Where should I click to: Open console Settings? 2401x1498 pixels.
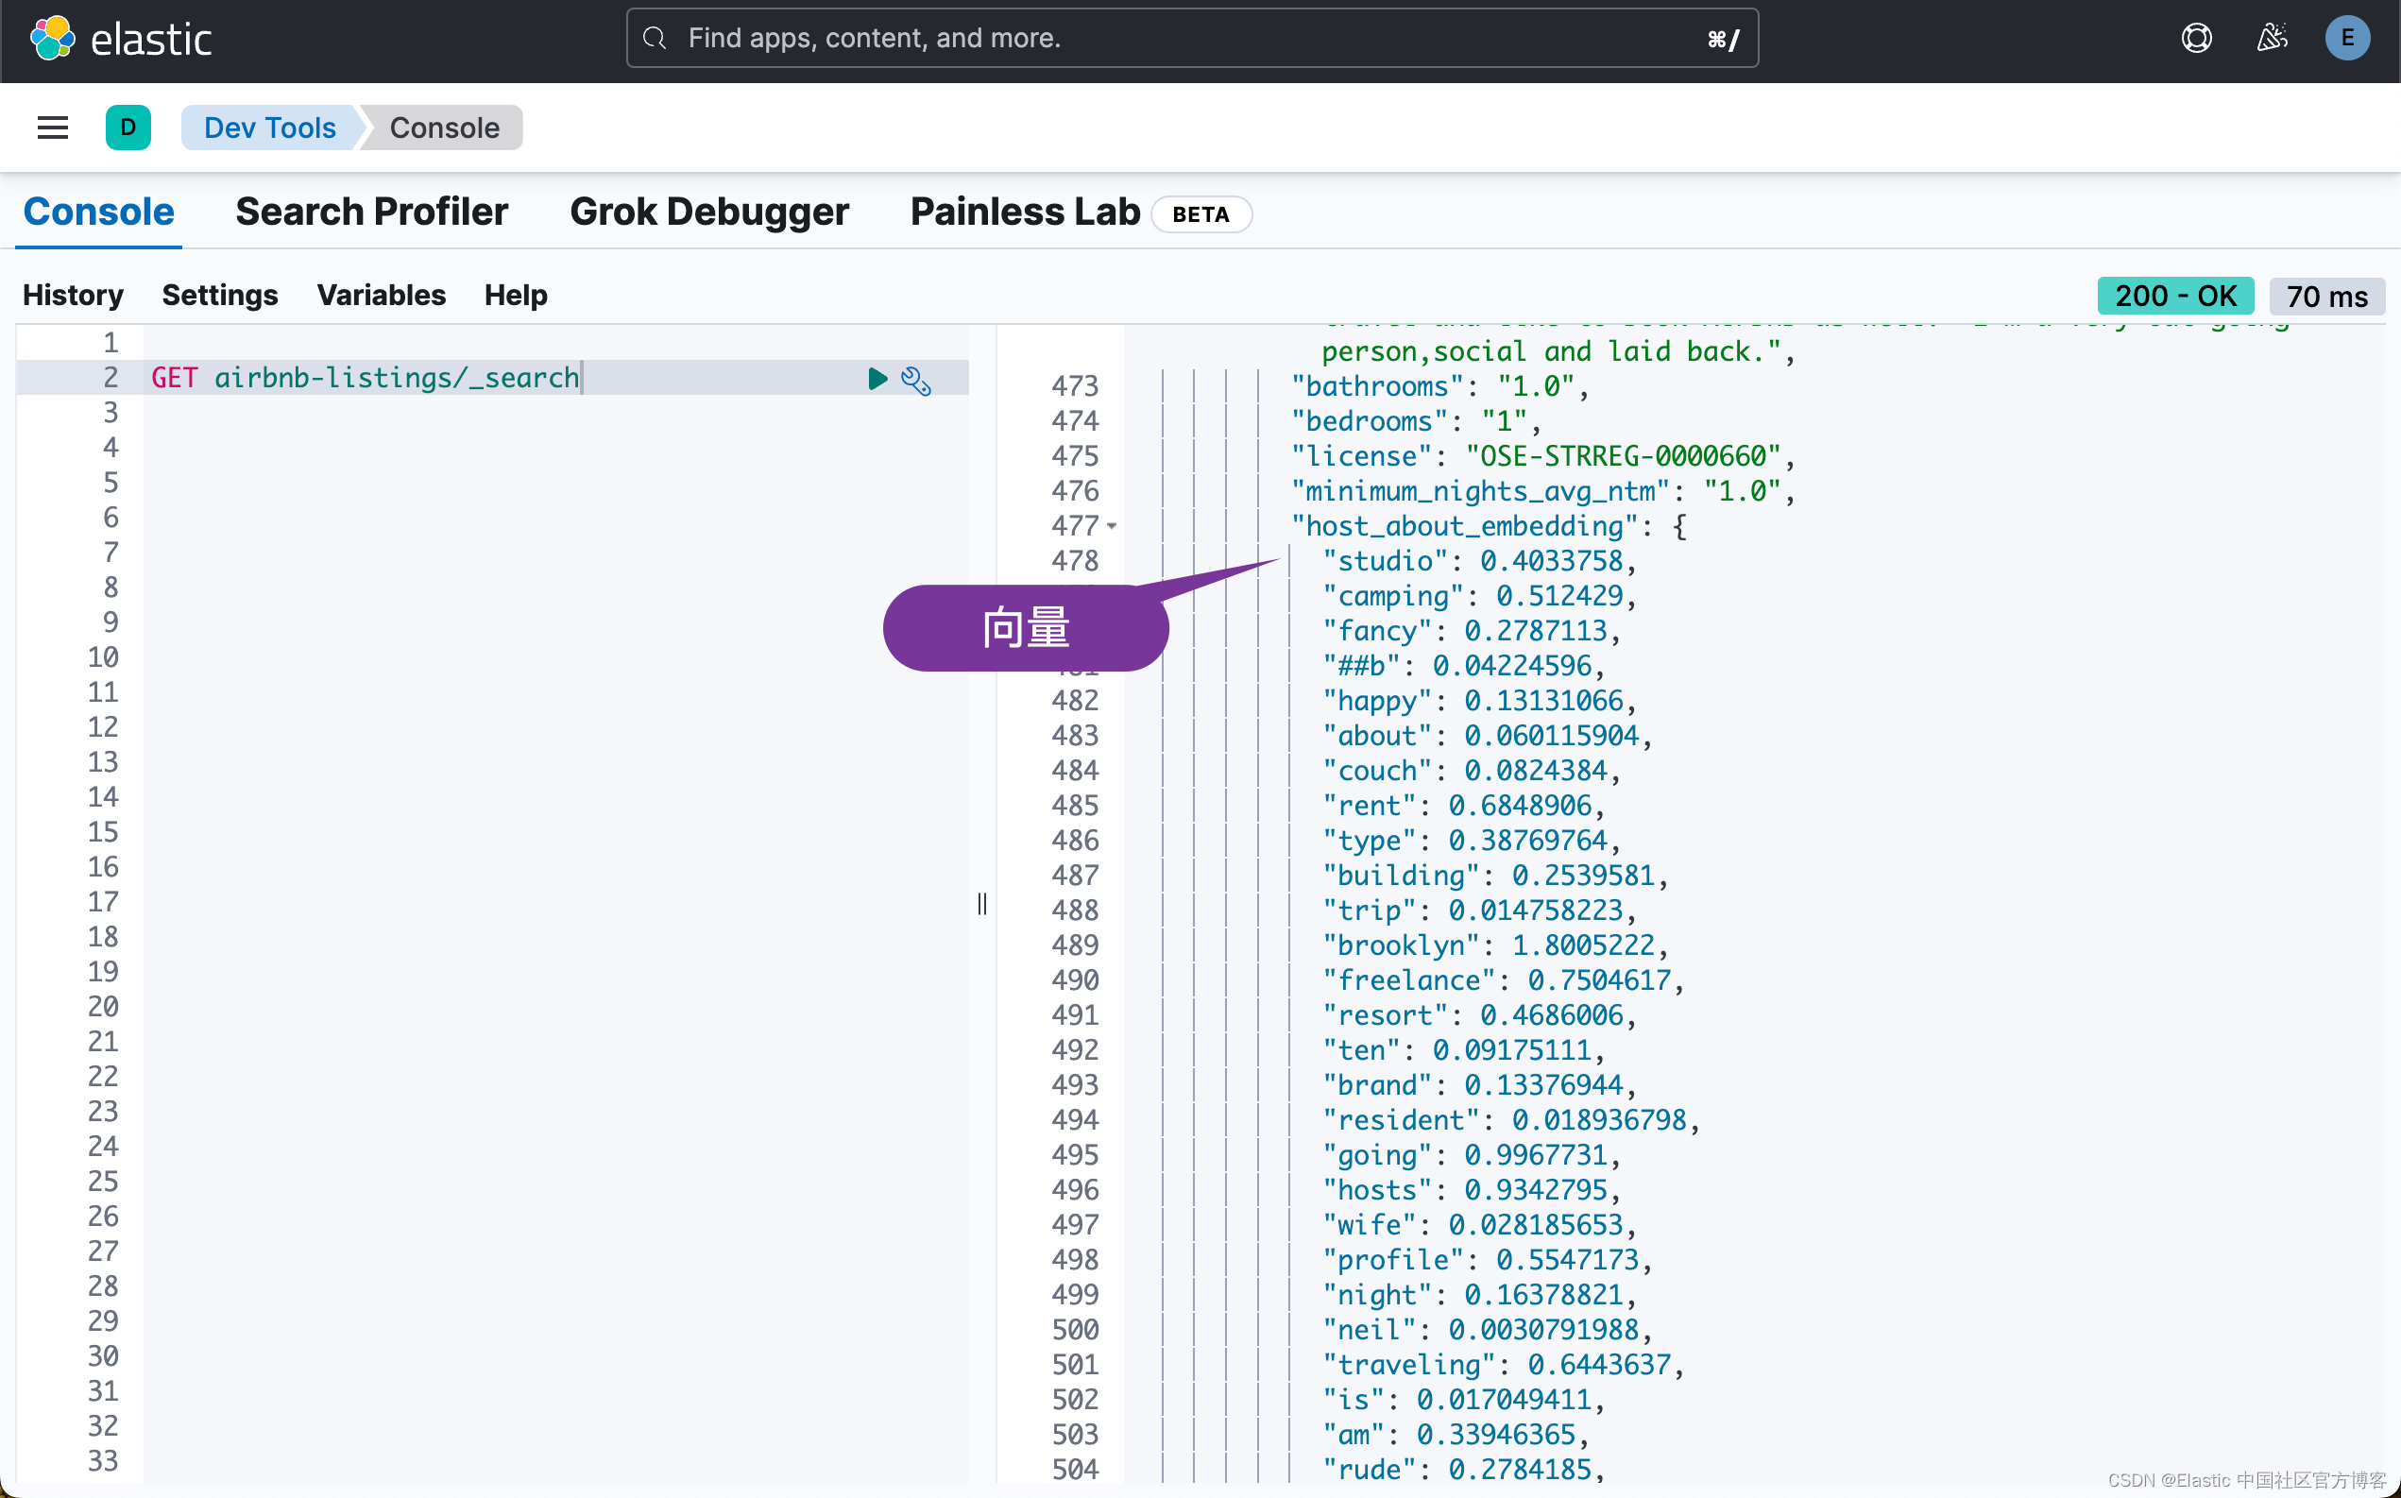220,296
